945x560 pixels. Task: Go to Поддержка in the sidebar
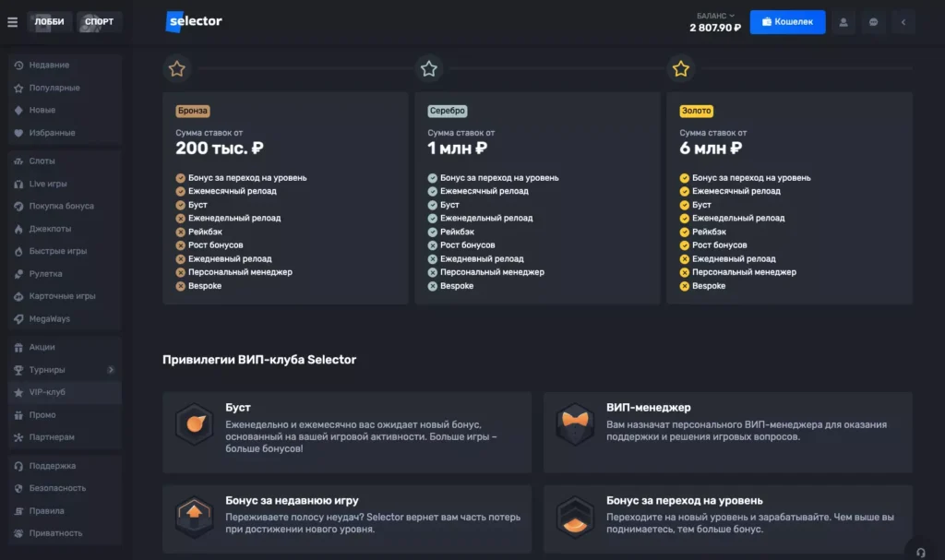point(52,466)
